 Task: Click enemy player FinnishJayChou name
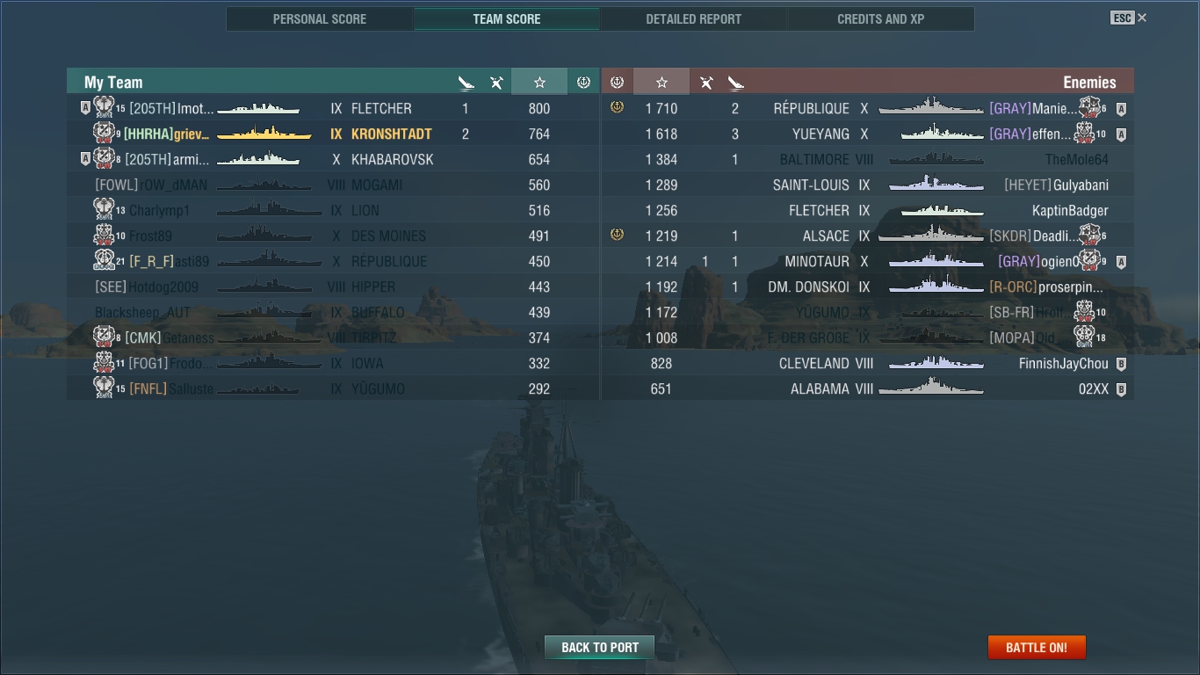[1064, 363]
